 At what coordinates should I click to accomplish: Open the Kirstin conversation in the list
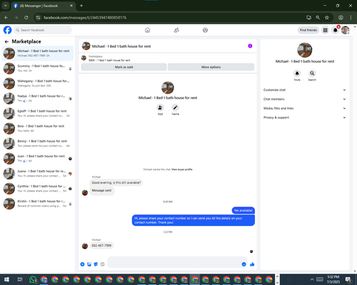tap(38, 204)
